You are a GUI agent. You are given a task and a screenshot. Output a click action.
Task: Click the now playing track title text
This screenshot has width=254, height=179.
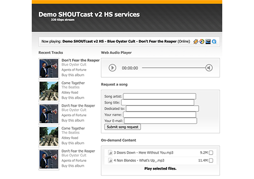120,42
